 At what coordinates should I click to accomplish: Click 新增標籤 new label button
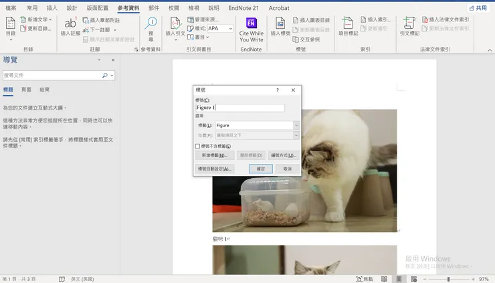pyautogui.click(x=215, y=155)
